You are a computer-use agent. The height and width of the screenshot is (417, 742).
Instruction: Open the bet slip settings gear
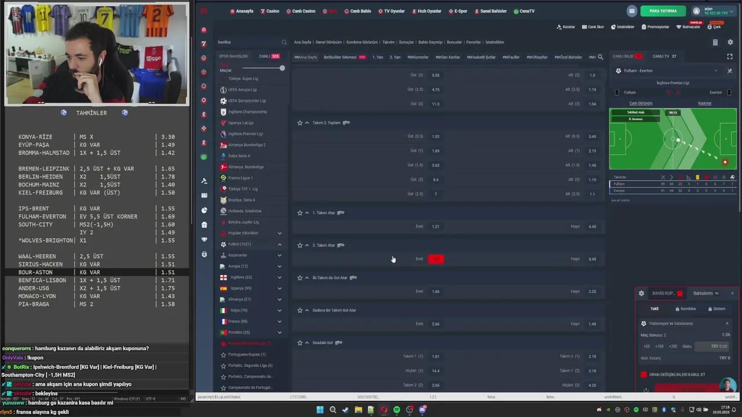coord(641,293)
